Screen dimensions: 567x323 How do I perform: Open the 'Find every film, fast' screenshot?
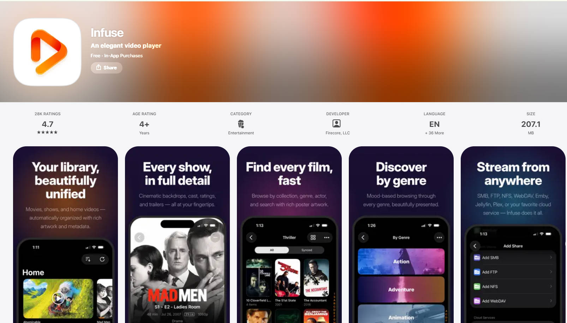[x=289, y=235]
